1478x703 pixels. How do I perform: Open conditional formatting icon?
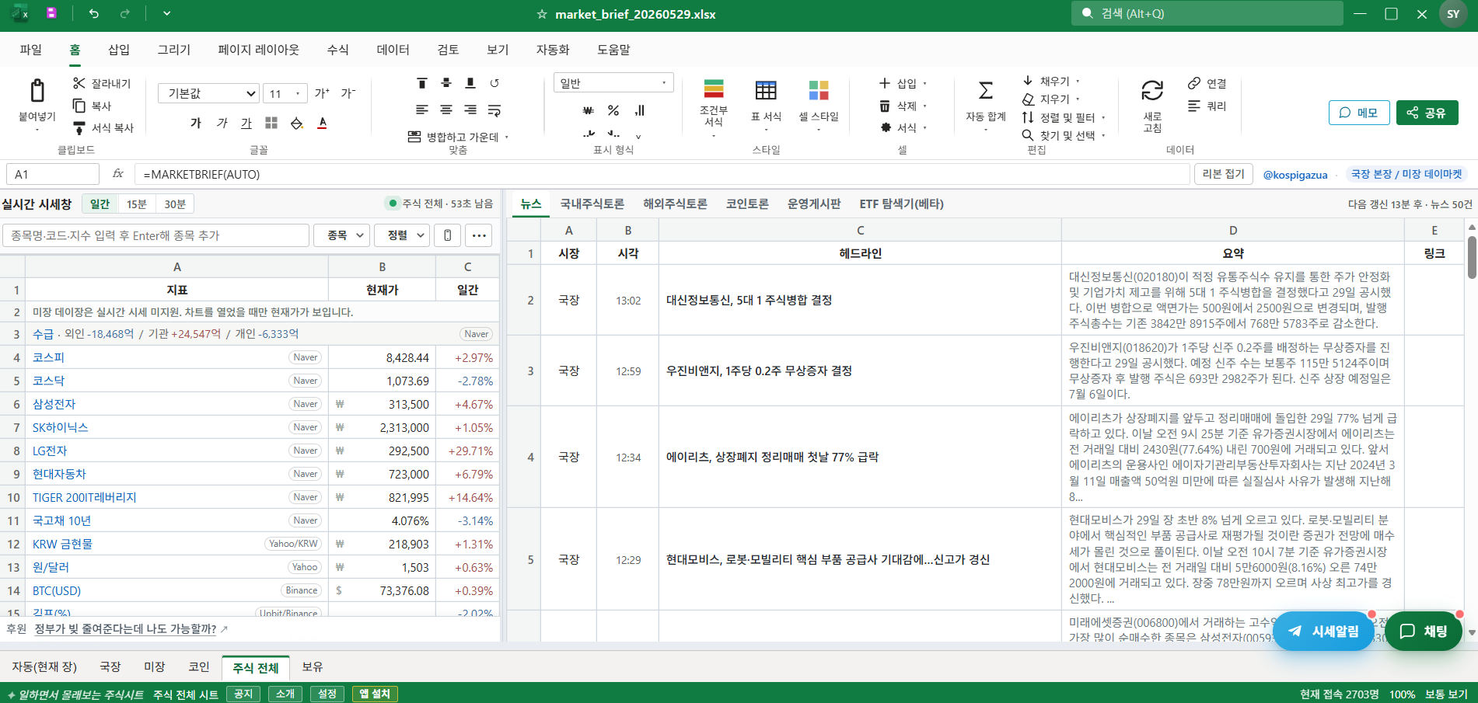pos(714,89)
